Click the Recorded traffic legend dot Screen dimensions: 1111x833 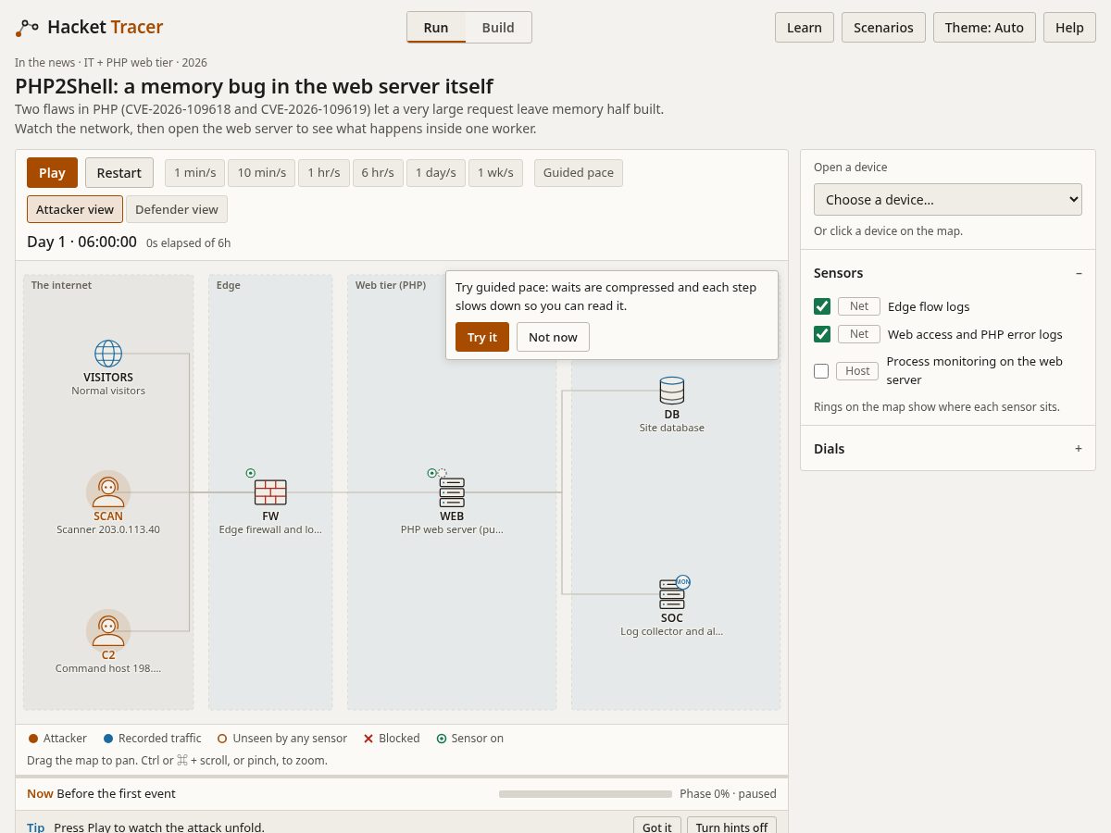tap(108, 739)
